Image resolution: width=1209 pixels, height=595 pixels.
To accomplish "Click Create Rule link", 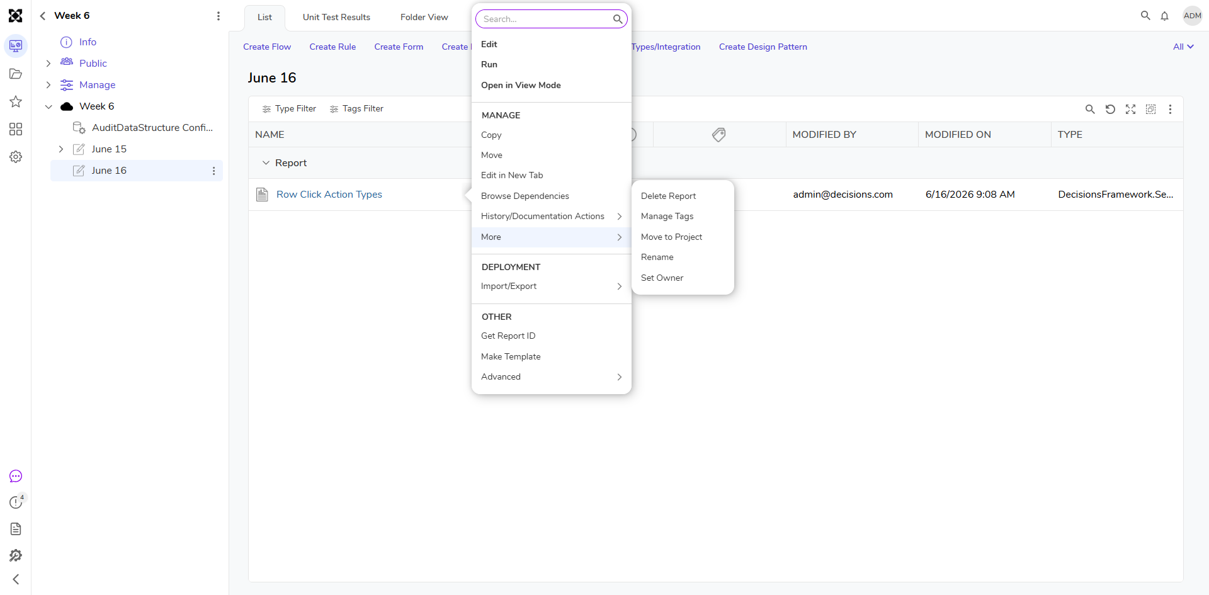I will (332, 47).
